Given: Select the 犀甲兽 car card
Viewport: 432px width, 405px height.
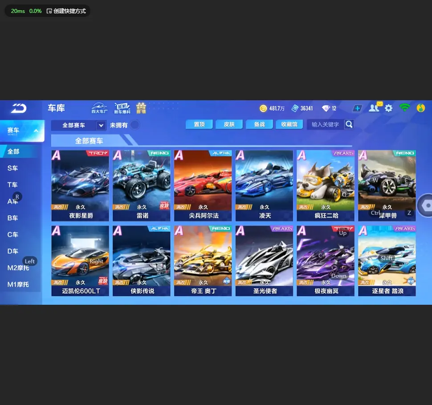Looking at the screenshot, I should tap(387, 185).
